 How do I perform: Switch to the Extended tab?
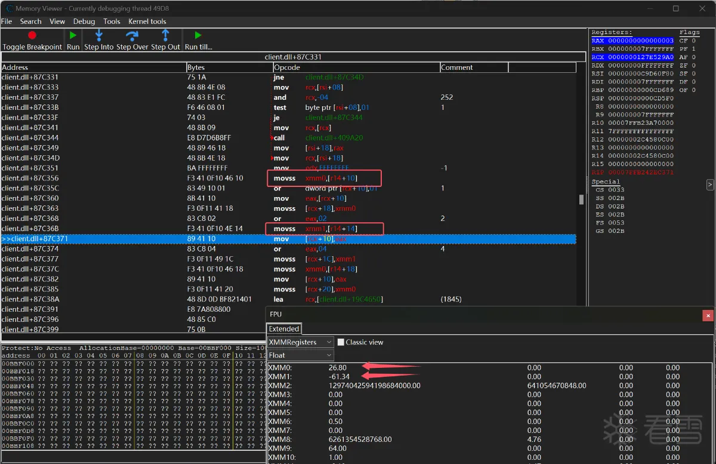[x=284, y=329]
